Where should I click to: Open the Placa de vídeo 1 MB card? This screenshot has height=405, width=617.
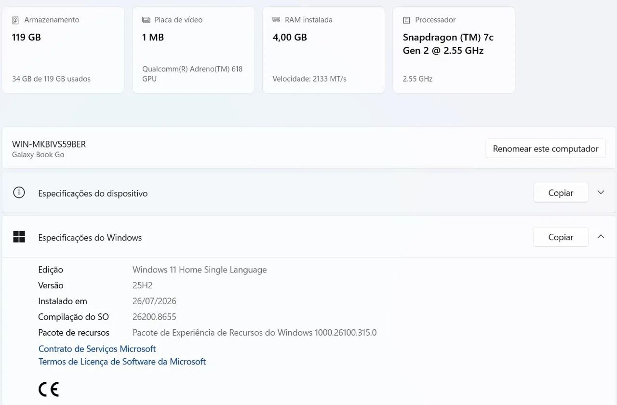193,50
